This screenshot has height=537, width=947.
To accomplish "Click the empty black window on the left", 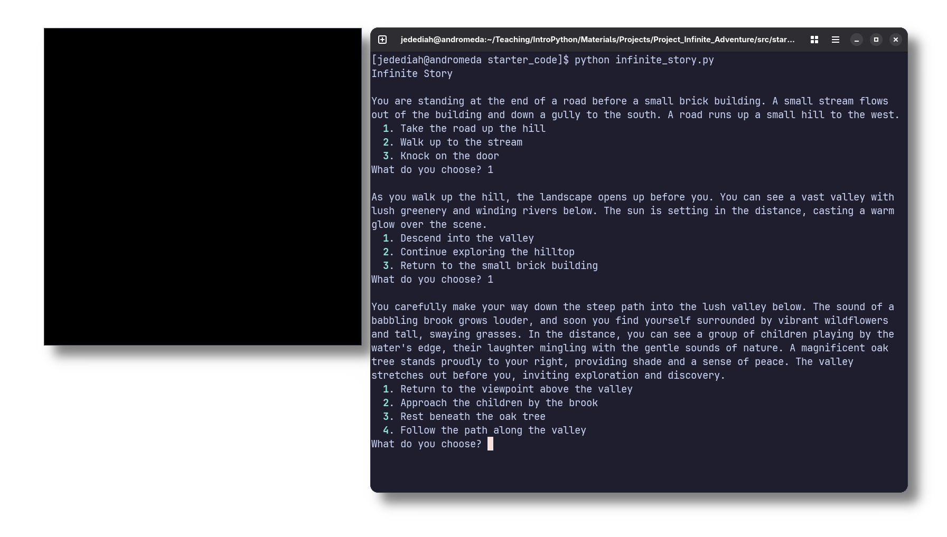I will tap(203, 187).
